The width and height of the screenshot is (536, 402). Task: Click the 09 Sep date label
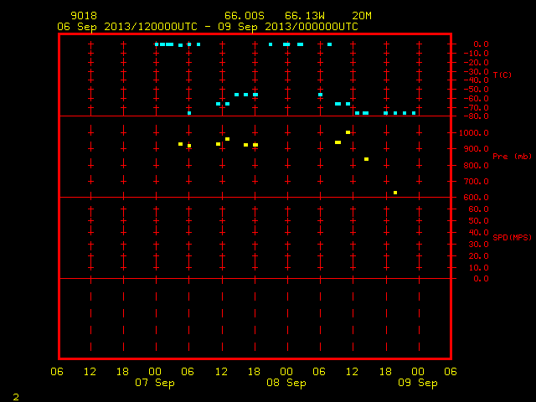418,383
